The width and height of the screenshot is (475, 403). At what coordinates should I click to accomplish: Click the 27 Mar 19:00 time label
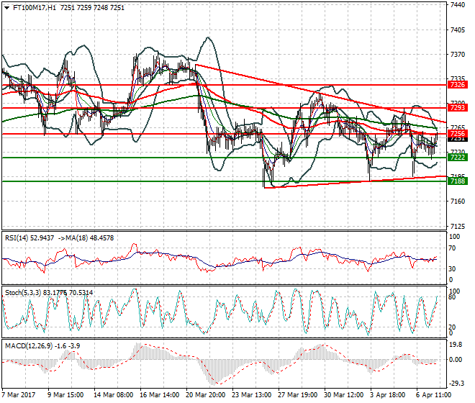click(298, 395)
